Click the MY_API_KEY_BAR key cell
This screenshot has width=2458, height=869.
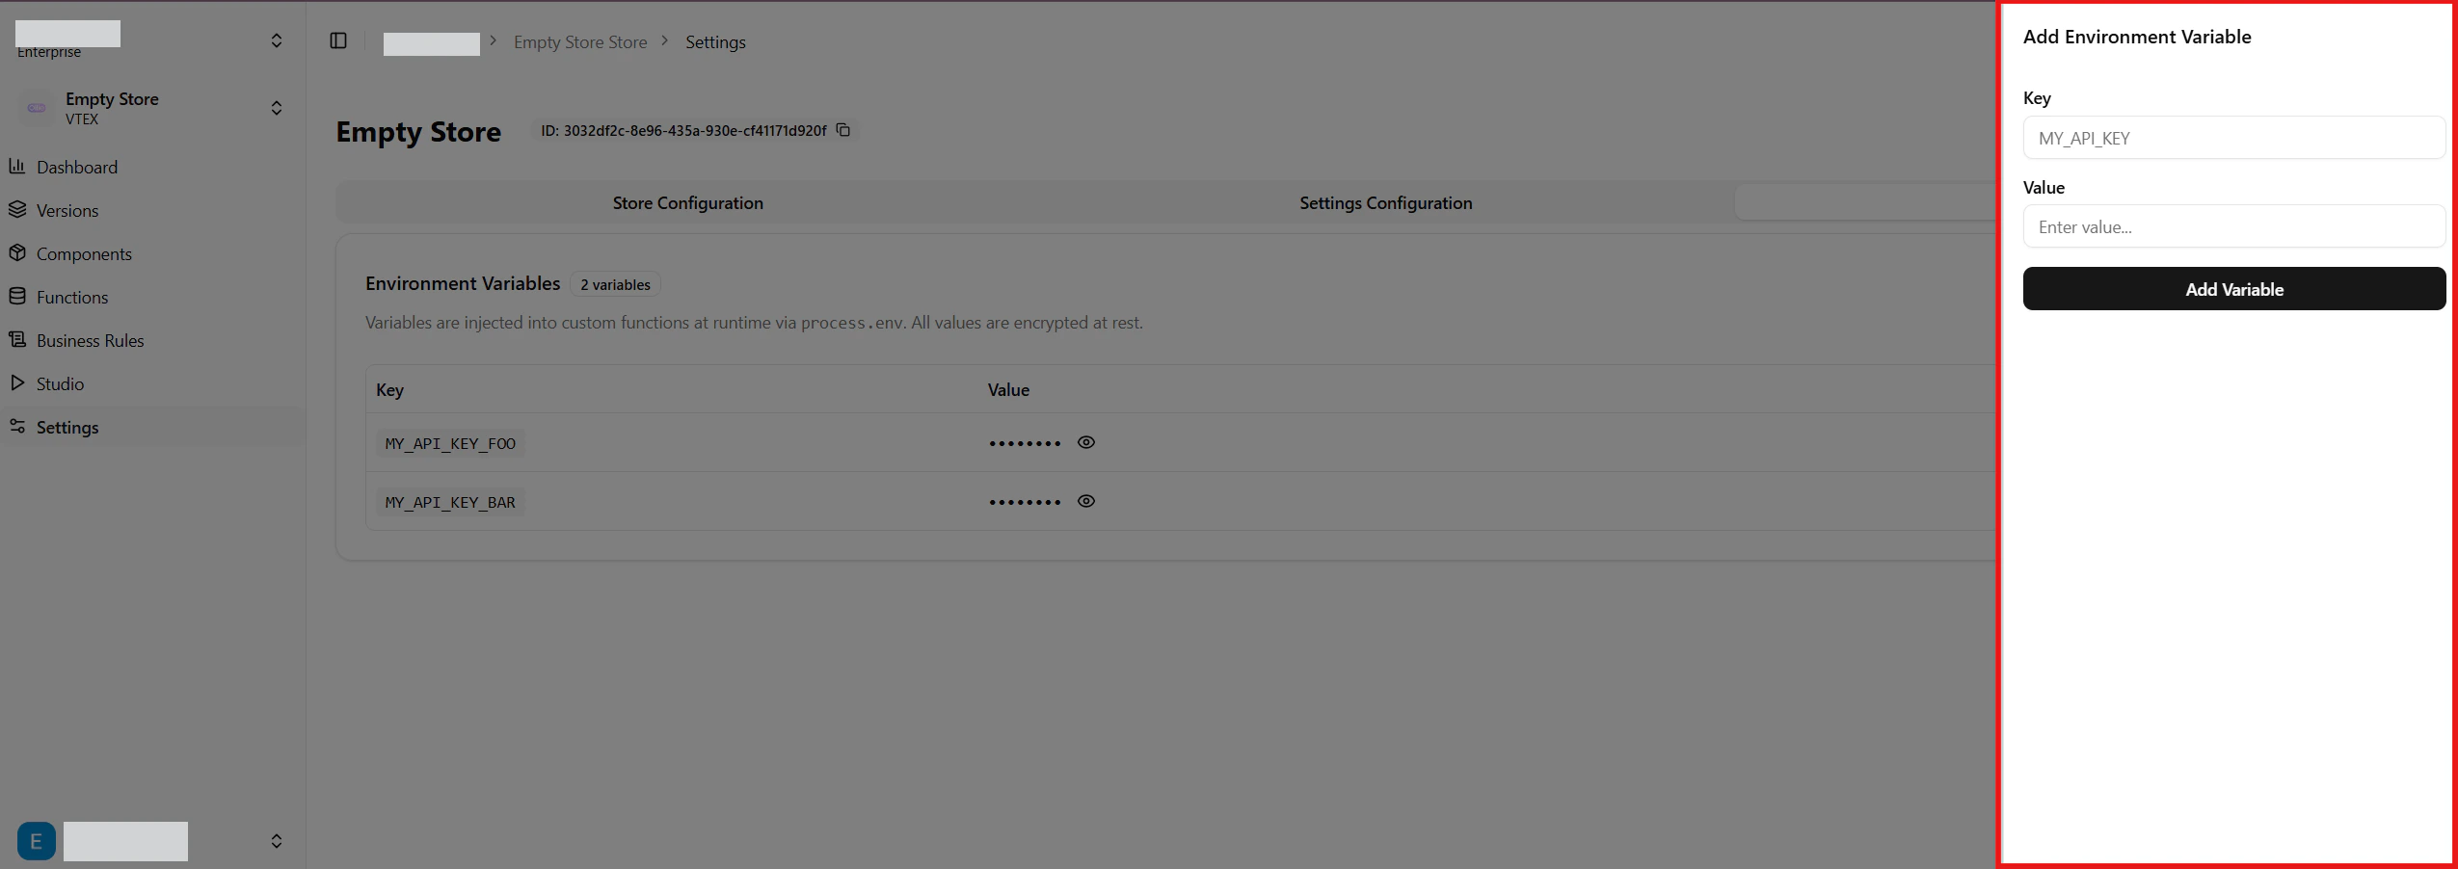point(450,502)
